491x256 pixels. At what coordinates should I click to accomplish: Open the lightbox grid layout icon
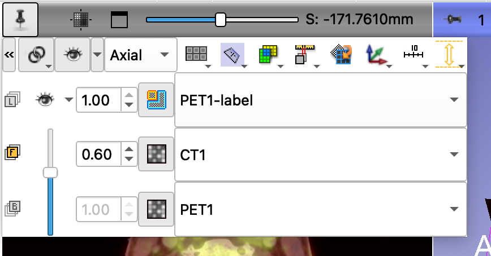(198, 55)
